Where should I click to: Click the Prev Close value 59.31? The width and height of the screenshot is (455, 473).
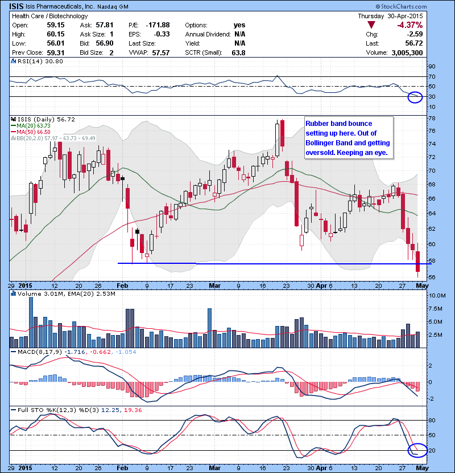point(56,52)
